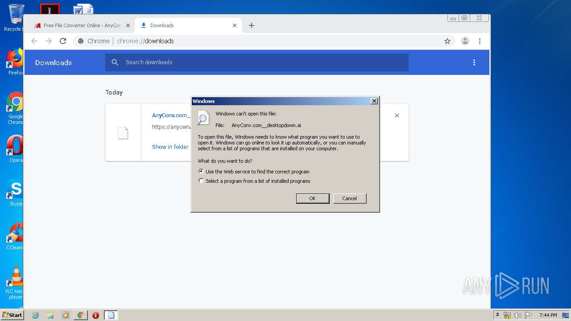Open the AnyConv.com downloaded file link
The height and width of the screenshot is (321, 571).
(x=171, y=115)
